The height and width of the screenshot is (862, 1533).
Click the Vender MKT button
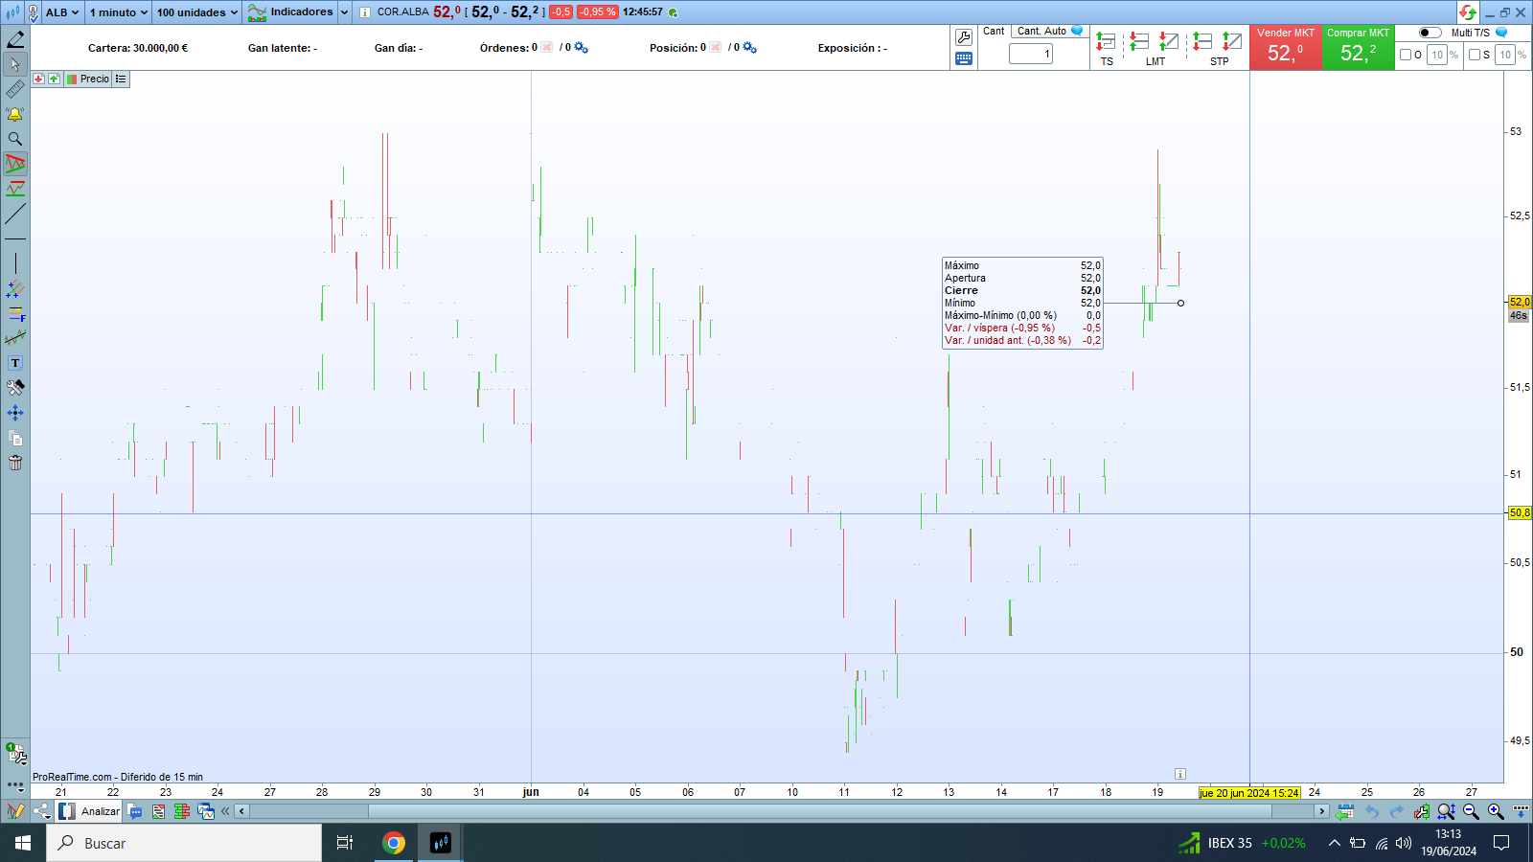[1286, 47]
